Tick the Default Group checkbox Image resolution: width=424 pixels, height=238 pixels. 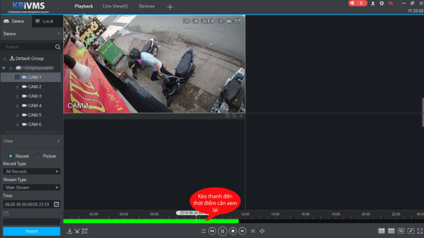(x=5, y=59)
